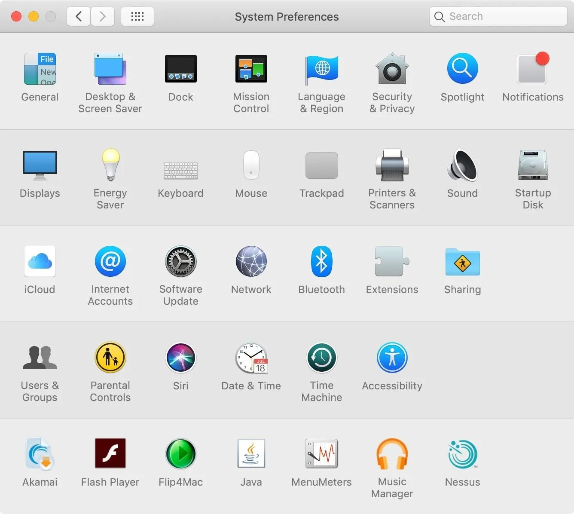
Task: Click the Show All grid button
Action: tap(137, 17)
